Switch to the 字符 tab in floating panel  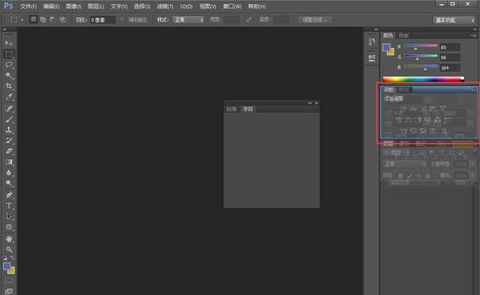(x=248, y=109)
